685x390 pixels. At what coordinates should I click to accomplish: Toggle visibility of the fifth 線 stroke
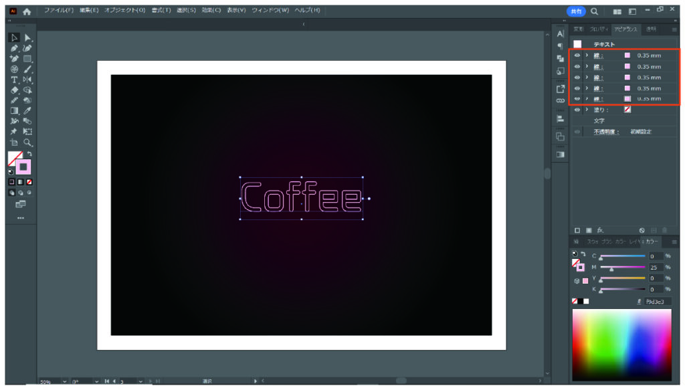click(x=577, y=99)
